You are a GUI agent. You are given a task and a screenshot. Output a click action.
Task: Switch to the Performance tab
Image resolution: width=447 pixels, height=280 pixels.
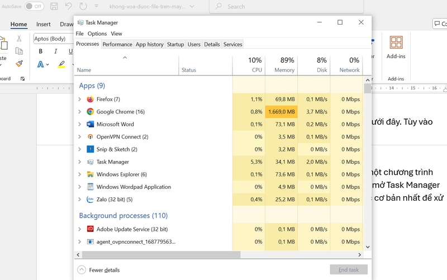click(117, 44)
